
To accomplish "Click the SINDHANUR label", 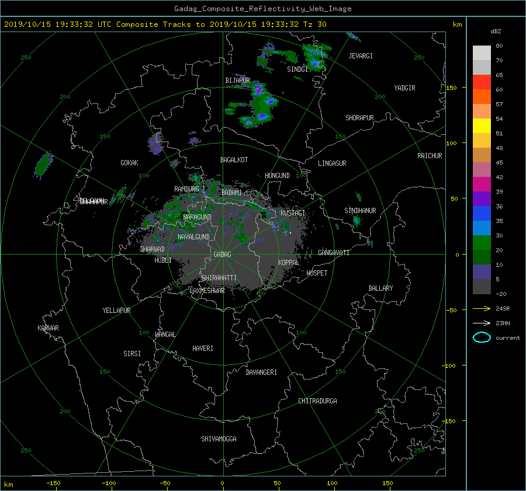I will coord(360,211).
